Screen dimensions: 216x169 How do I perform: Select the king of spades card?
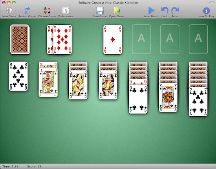coord(168,97)
